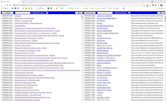Open Chrome three-dot menu
166x103 pixels.
pos(164,5)
